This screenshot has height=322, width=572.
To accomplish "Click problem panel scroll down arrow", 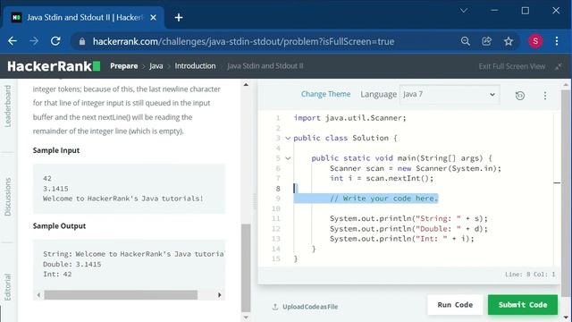I will coord(246,318).
